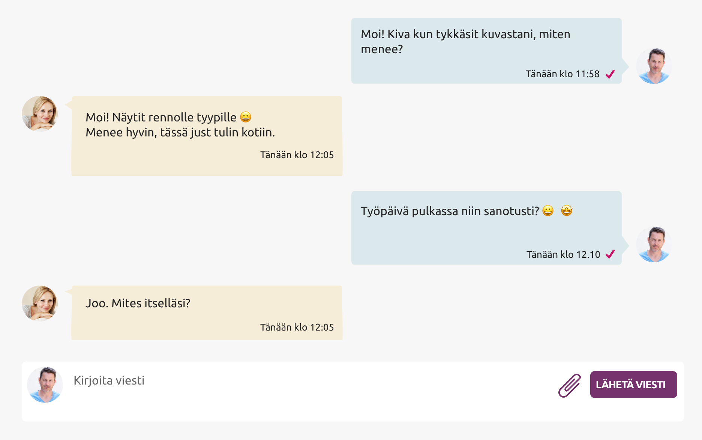Click the grinning emoji in Moi! Näytit rennolle message

(245, 117)
